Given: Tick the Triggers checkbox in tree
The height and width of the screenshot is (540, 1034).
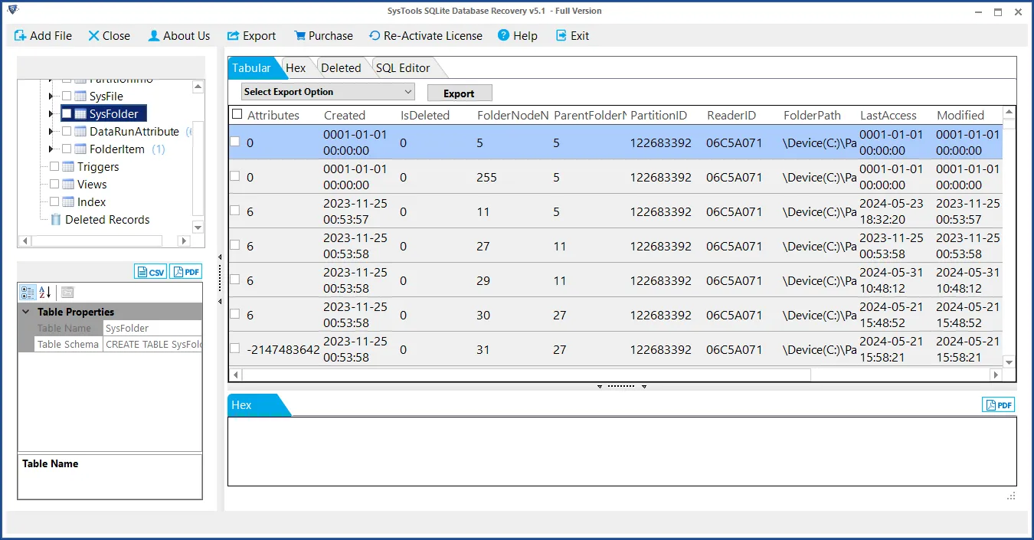Looking at the screenshot, I should (54, 167).
